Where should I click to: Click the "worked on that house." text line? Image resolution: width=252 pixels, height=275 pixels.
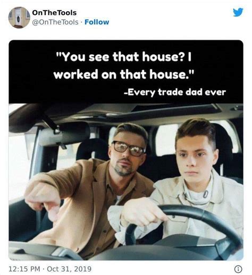[x=124, y=74]
